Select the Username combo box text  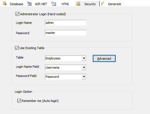tap(52, 67)
